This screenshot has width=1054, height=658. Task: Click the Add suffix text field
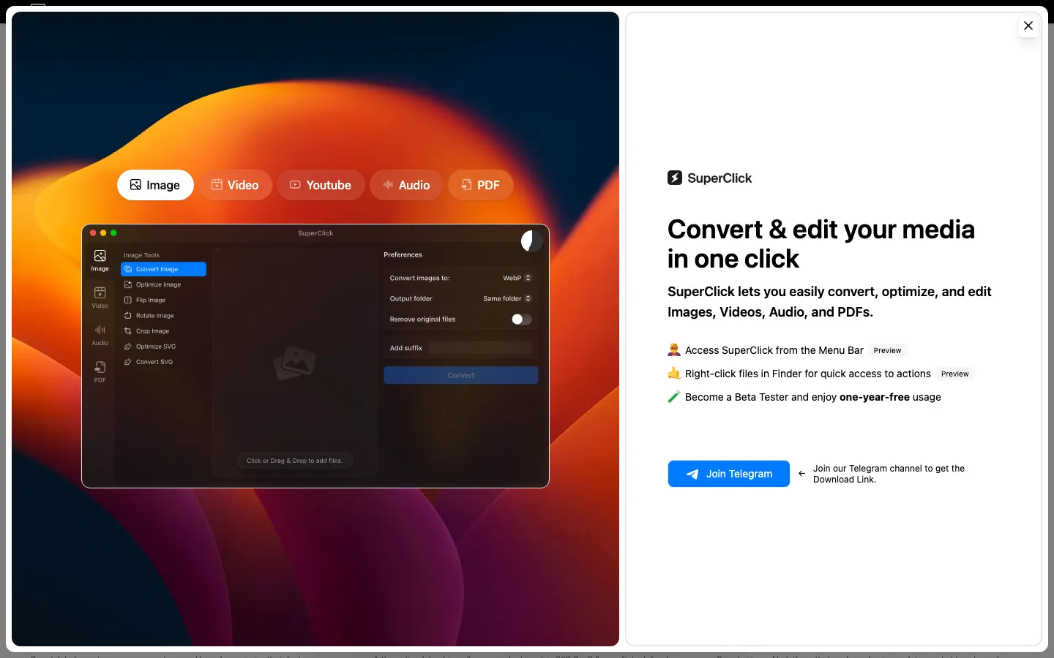(x=480, y=348)
